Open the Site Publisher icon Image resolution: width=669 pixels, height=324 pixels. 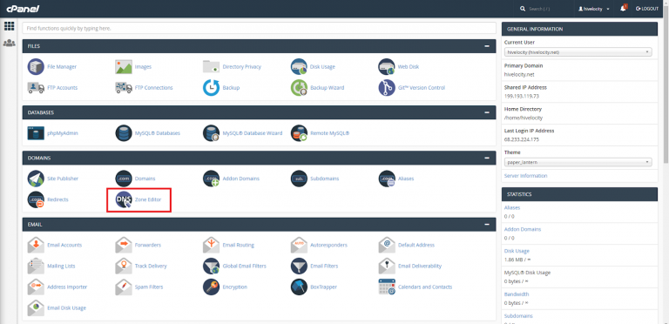click(x=36, y=179)
